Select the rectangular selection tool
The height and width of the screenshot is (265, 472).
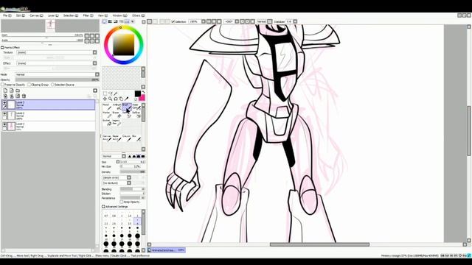105,93
